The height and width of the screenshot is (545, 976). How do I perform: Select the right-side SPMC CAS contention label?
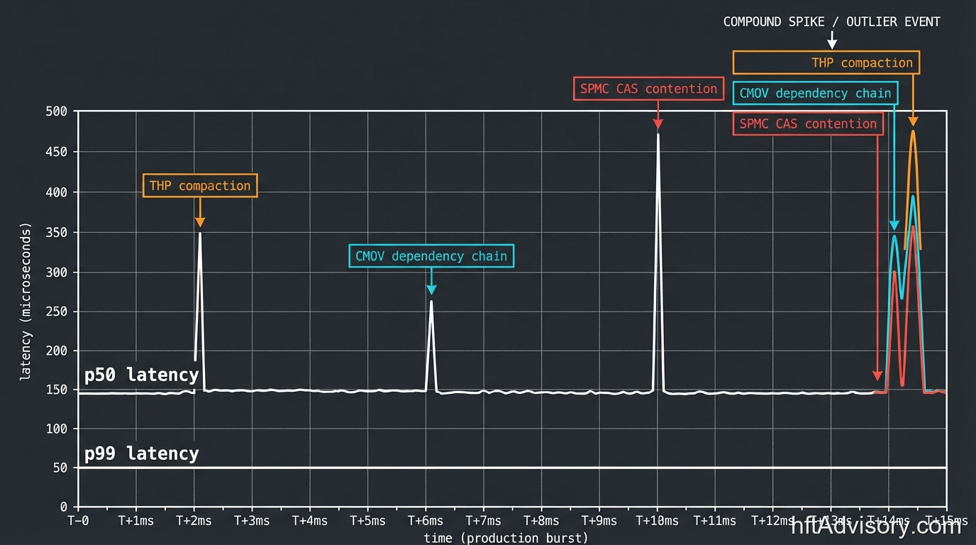807,123
